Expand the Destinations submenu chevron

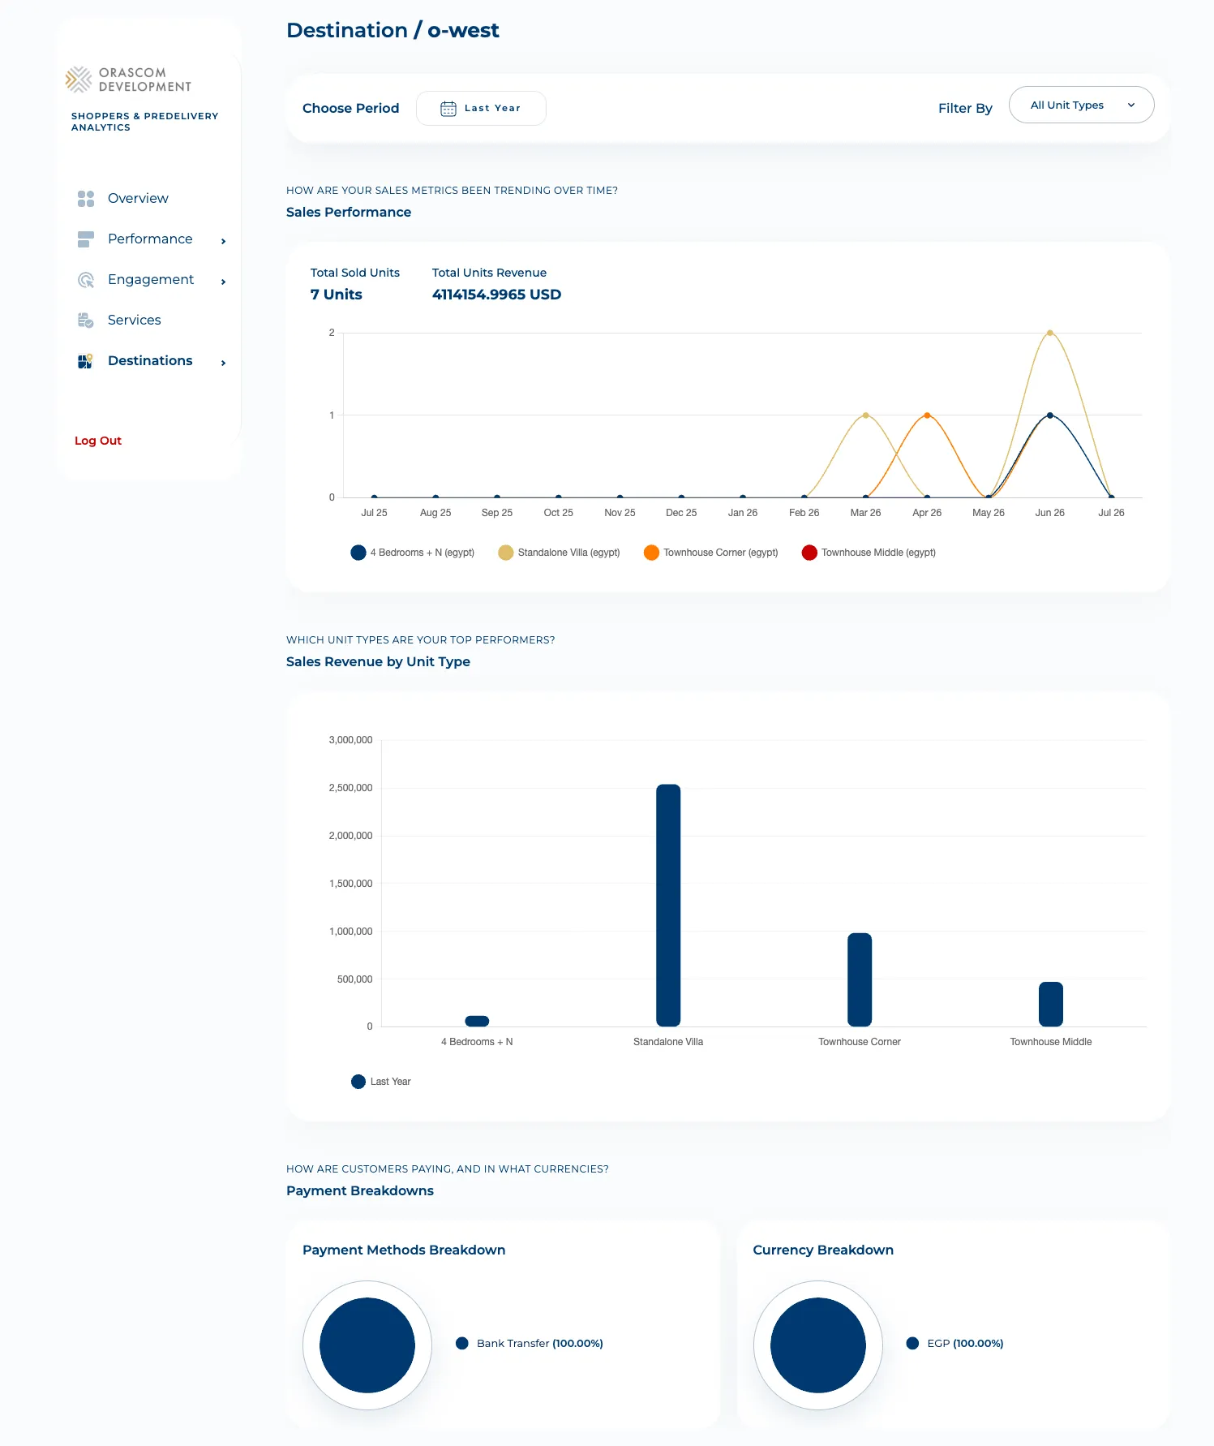[223, 363]
